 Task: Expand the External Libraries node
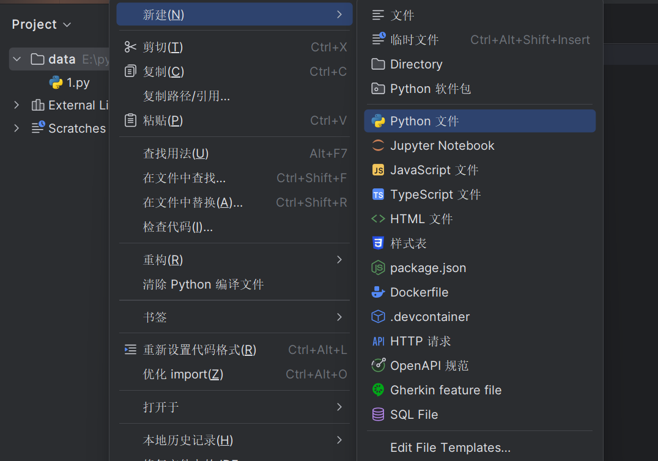click(x=17, y=105)
